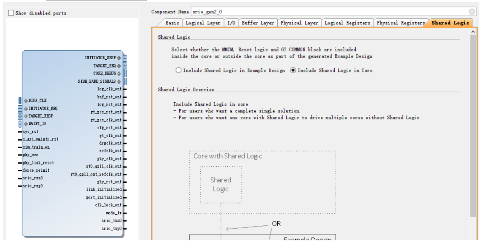Expand the TARGET_REQ interface port
Screen dimensions: 481x244
pos(119,66)
